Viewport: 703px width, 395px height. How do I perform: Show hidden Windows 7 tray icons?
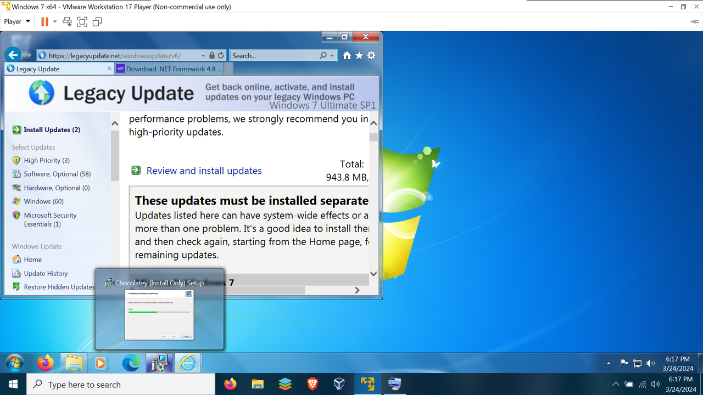[609, 363]
